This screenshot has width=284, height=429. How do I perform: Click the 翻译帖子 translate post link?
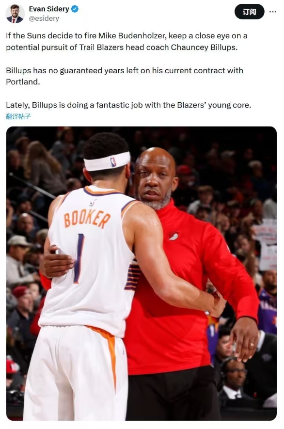(x=18, y=116)
